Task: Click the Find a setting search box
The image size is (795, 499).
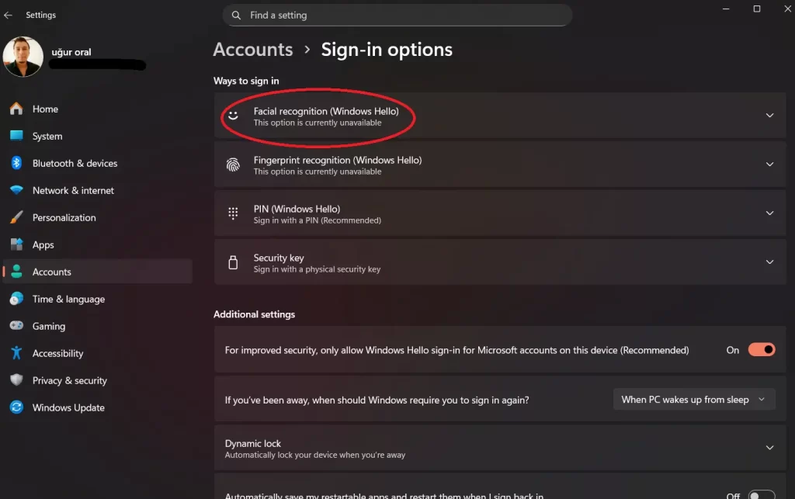Action: [397, 16]
